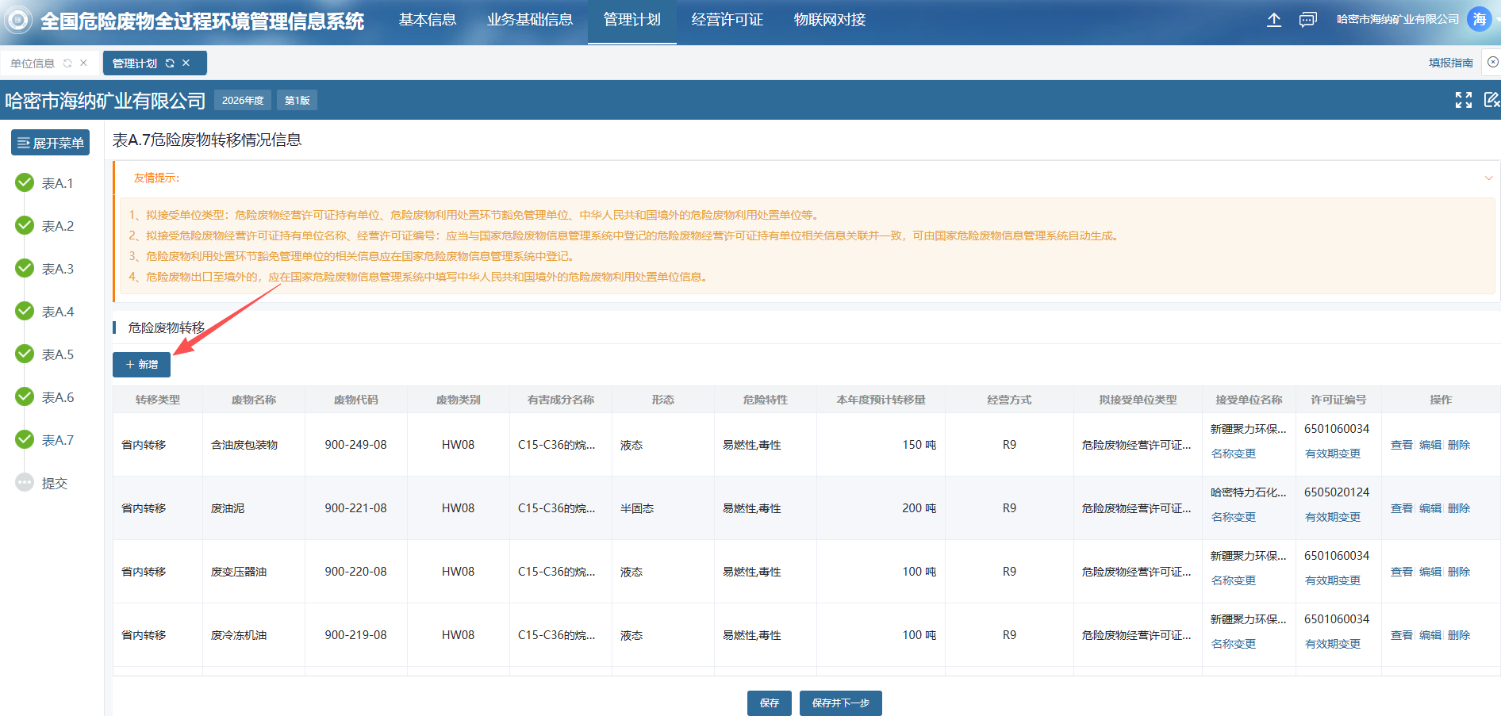Collapse the 友情提示 panel chevron
The height and width of the screenshot is (716, 1501).
(x=1488, y=178)
